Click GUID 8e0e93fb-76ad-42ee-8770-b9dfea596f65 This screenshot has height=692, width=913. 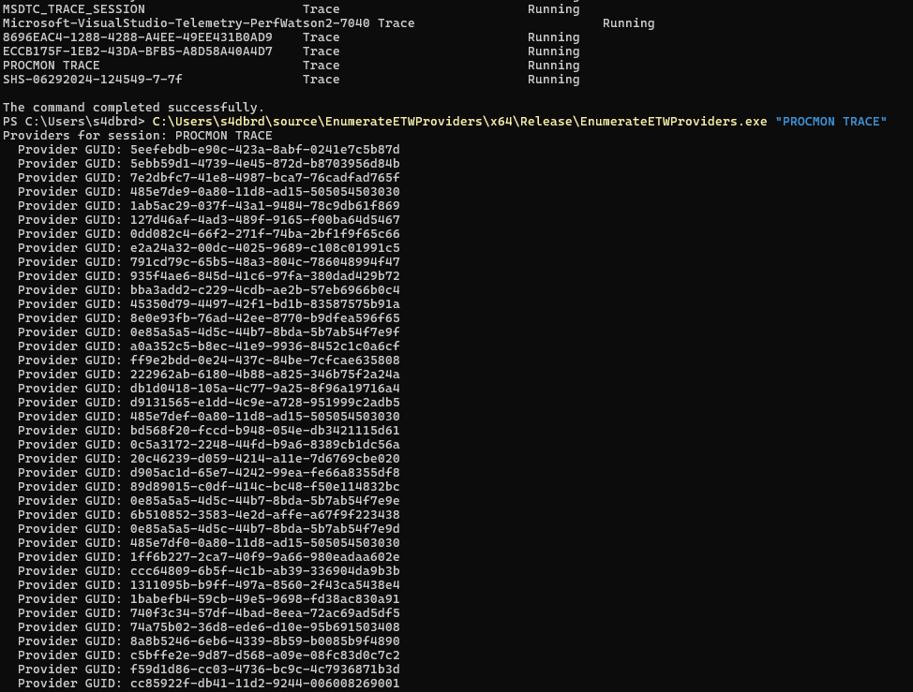click(265, 318)
